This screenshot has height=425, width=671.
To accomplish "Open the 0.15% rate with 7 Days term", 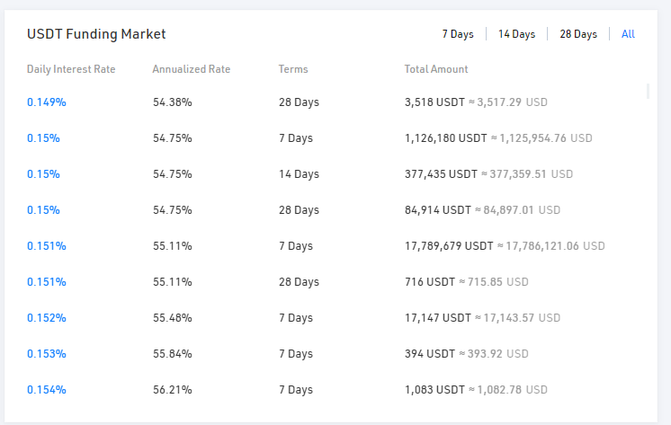I will [43, 138].
